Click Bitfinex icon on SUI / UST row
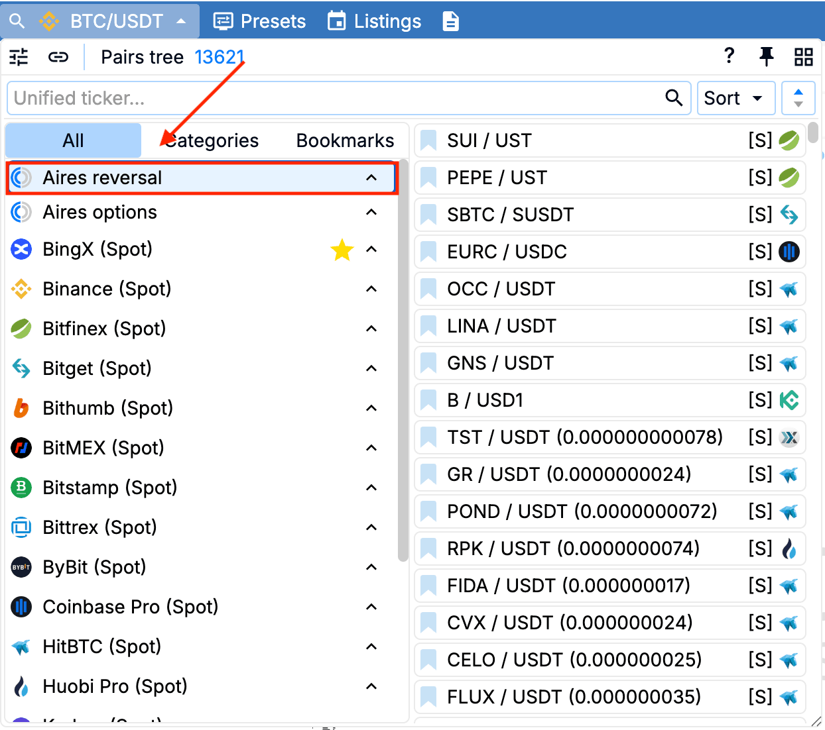This screenshot has width=825, height=730. [x=789, y=140]
